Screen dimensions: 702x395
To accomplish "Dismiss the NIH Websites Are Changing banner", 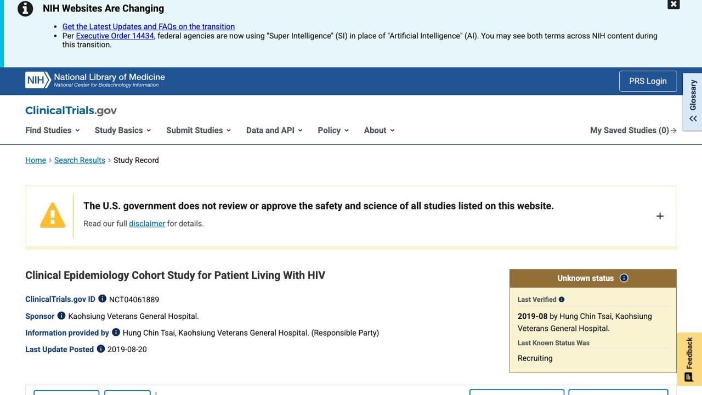I will (x=673, y=4).
